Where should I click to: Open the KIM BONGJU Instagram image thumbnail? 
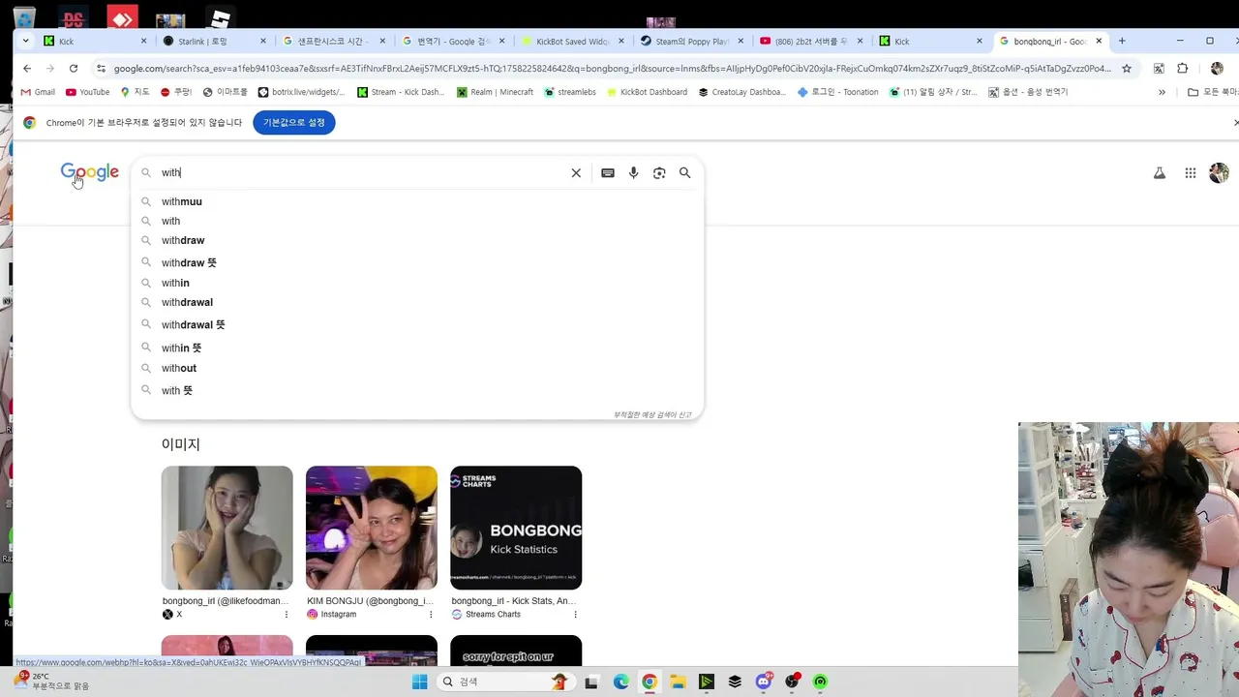[x=372, y=528]
